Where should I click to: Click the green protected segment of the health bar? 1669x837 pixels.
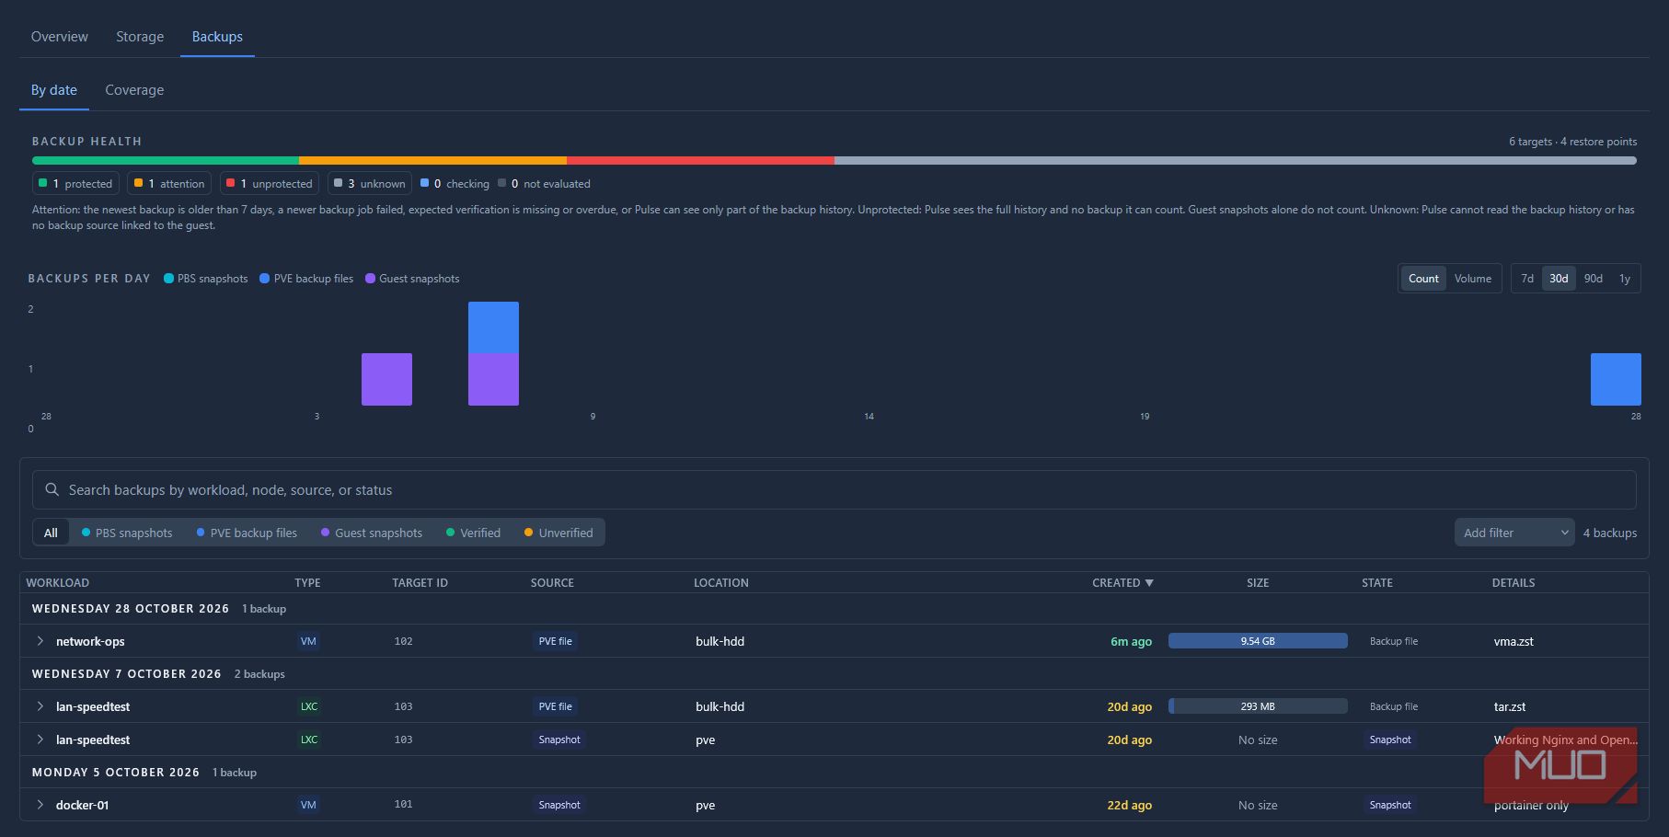[166, 161]
